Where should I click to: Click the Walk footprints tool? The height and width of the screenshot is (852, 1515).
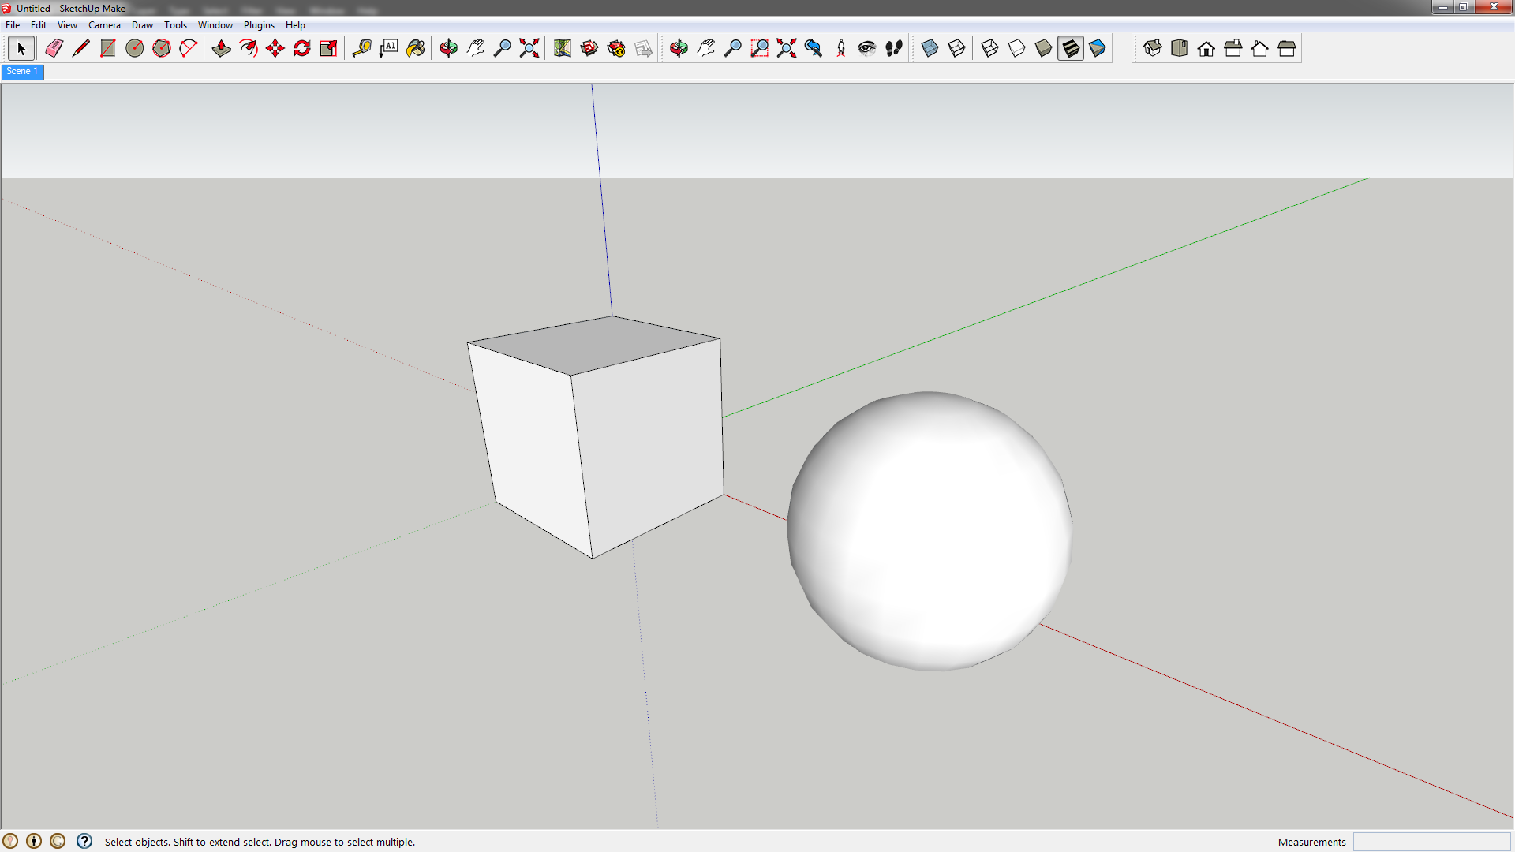(x=893, y=49)
